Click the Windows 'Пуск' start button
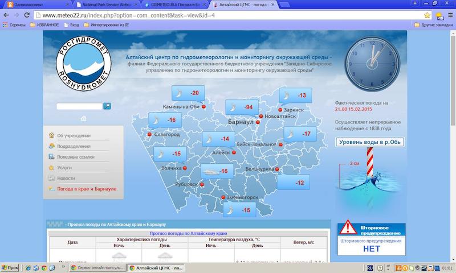This screenshot has height=273, width=456. pos(10,267)
